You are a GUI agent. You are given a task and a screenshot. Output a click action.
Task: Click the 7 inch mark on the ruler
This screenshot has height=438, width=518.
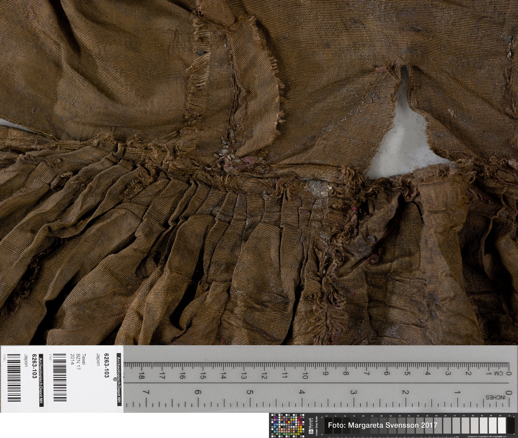click(146, 393)
